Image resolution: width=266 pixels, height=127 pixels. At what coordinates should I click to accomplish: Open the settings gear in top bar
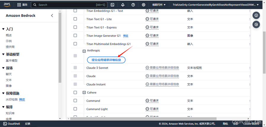[144, 5]
